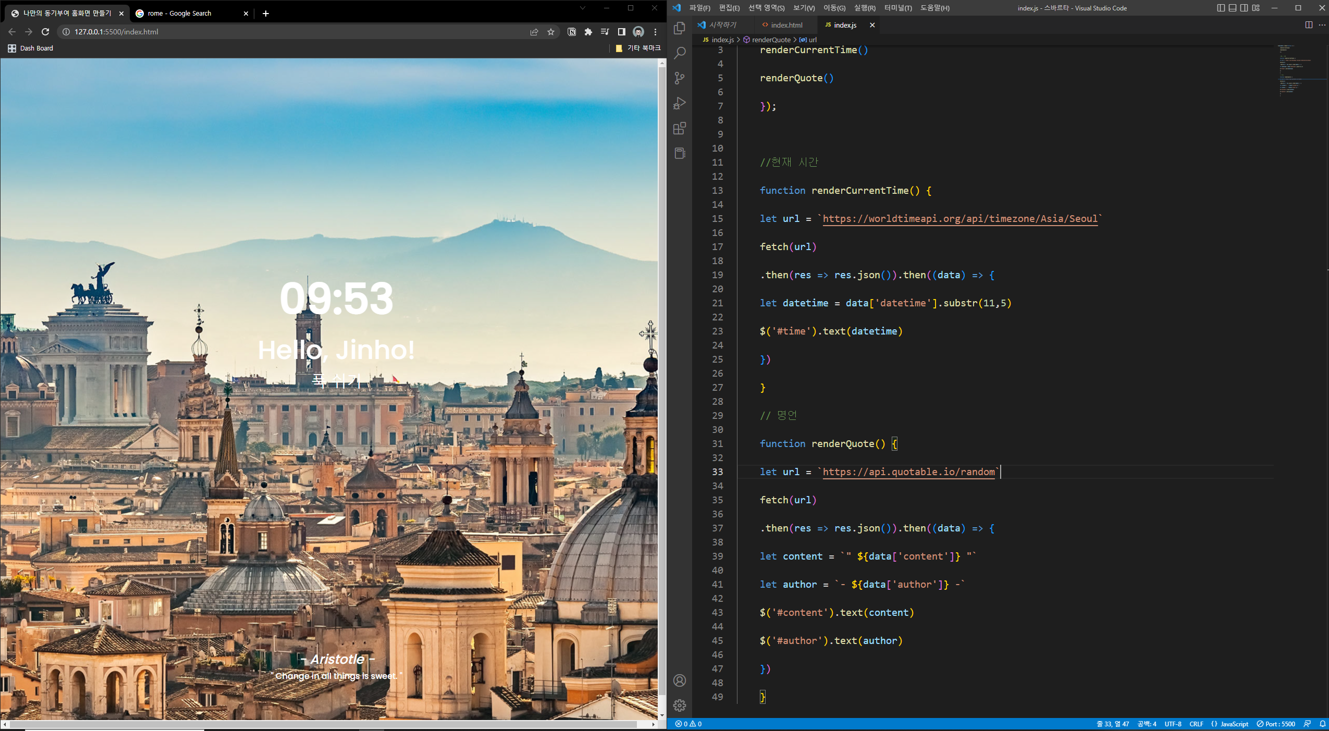Click the activity bar icon below Extensions

click(x=680, y=153)
